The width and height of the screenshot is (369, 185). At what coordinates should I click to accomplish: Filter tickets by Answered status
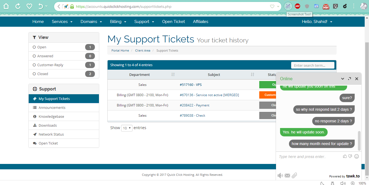[x=64, y=56]
